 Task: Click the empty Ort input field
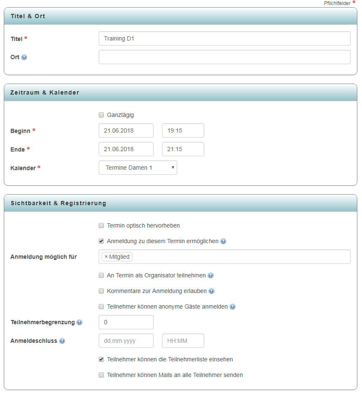pyautogui.click(x=224, y=57)
